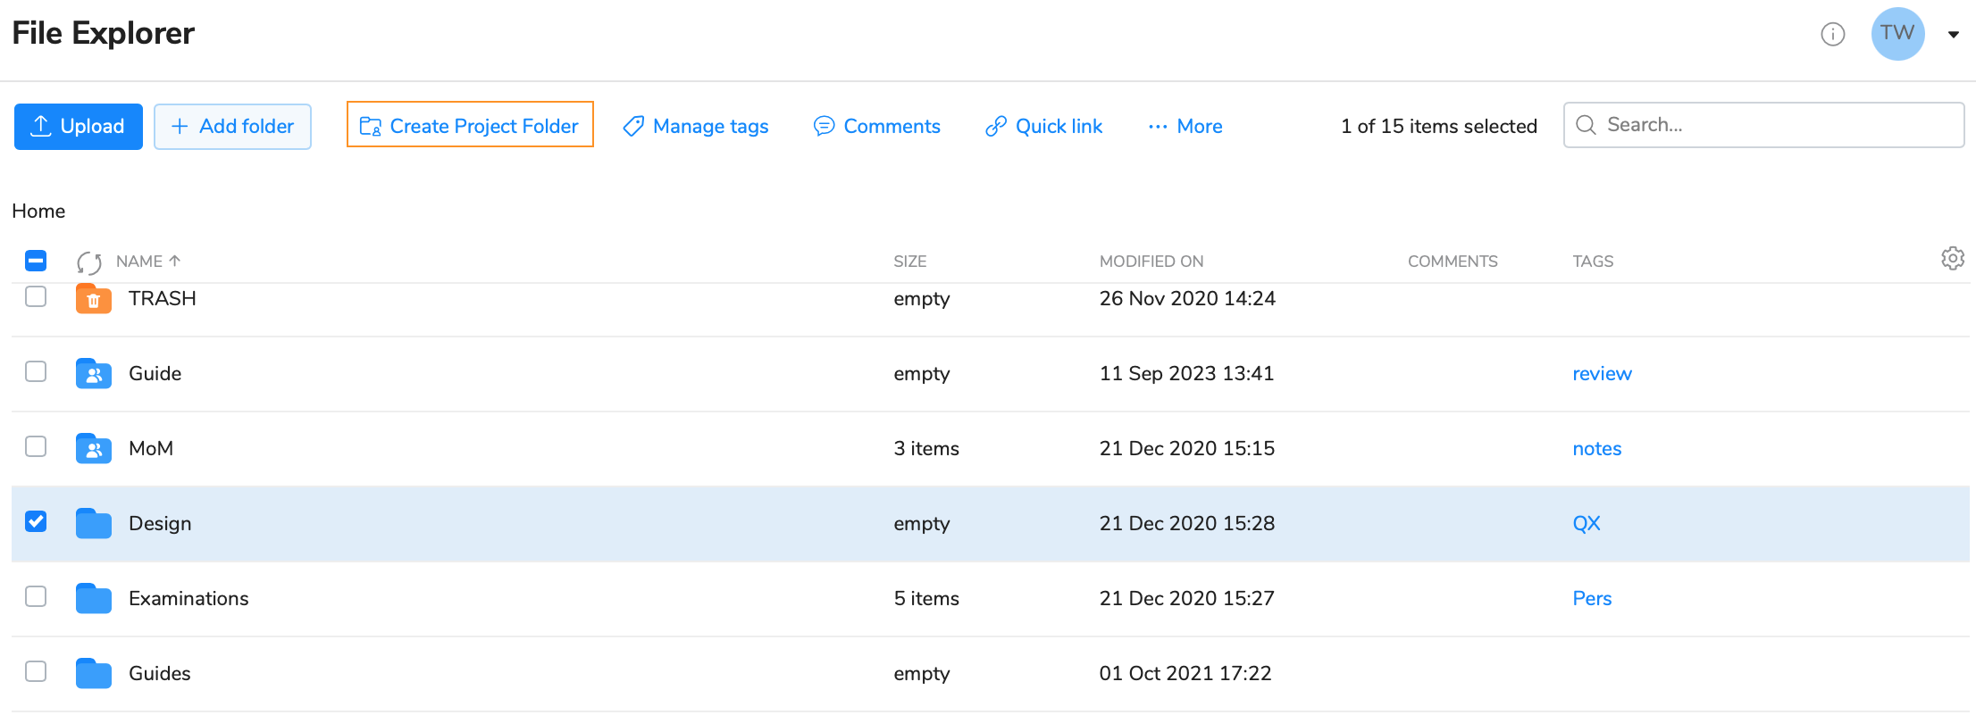The image size is (1976, 715).
Task: Click the Design folder icon
Action: pyautogui.click(x=94, y=523)
